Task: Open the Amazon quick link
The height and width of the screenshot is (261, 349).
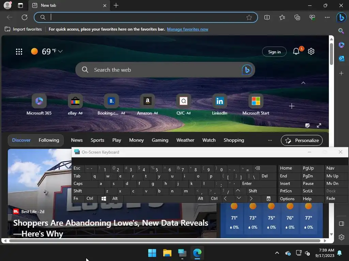Action: (147, 101)
